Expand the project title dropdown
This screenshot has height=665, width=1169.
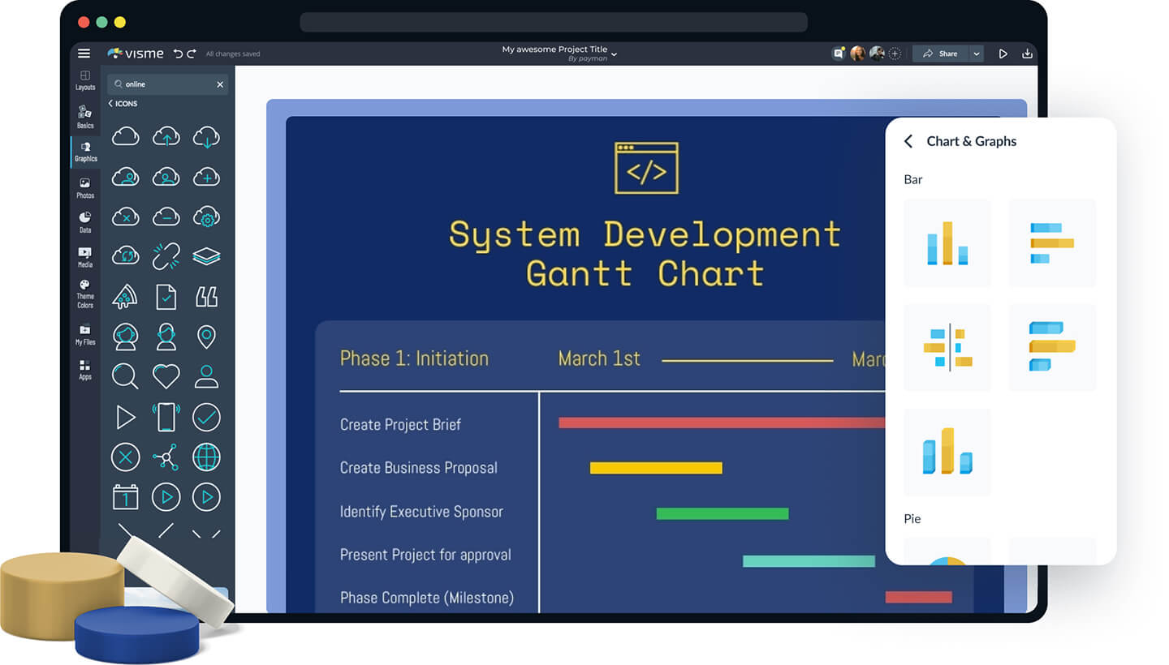[x=614, y=54]
